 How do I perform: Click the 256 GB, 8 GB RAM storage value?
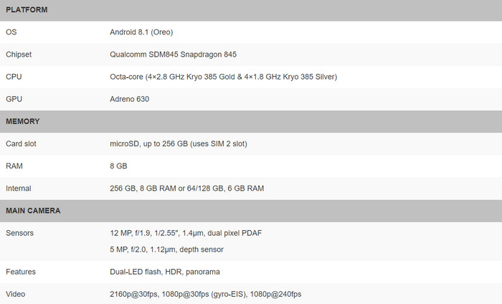point(186,188)
